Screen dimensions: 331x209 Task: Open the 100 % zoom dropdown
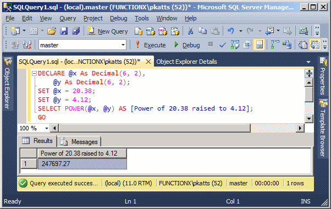click(x=46, y=128)
